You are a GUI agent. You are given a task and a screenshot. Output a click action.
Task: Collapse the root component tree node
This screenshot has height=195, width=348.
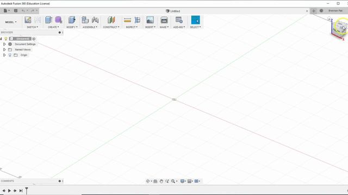(1, 38)
